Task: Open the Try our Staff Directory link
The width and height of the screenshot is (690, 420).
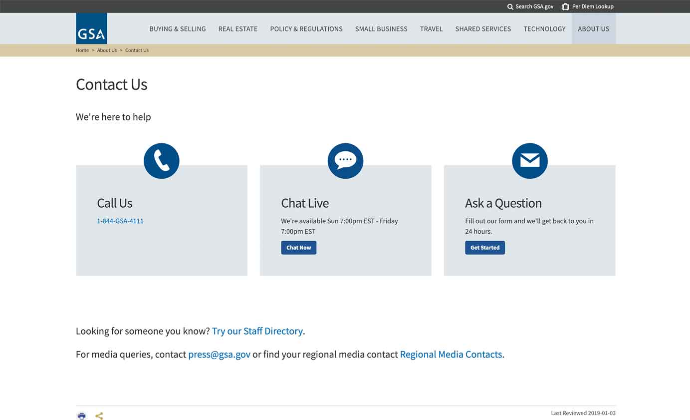Action: coord(257,331)
